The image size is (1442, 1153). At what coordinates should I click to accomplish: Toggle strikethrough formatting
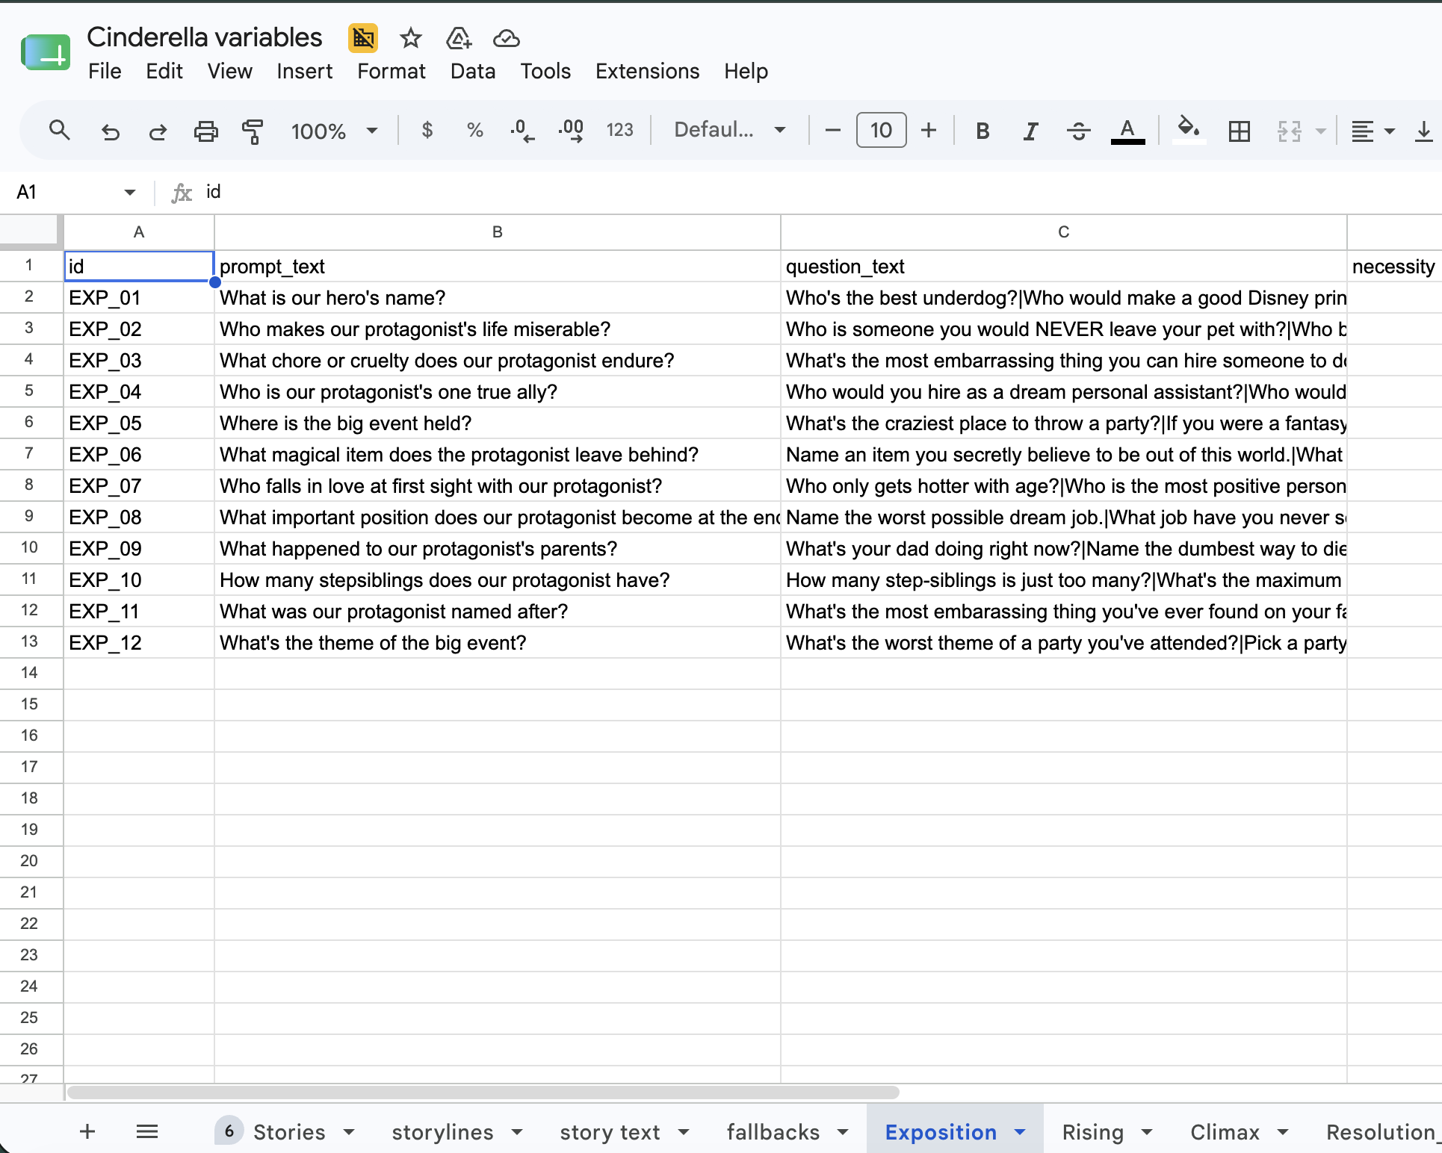click(x=1078, y=131)
